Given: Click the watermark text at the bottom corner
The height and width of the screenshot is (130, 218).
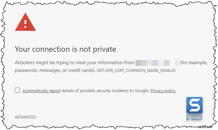Looking at the screenshot, I should 206,126.
